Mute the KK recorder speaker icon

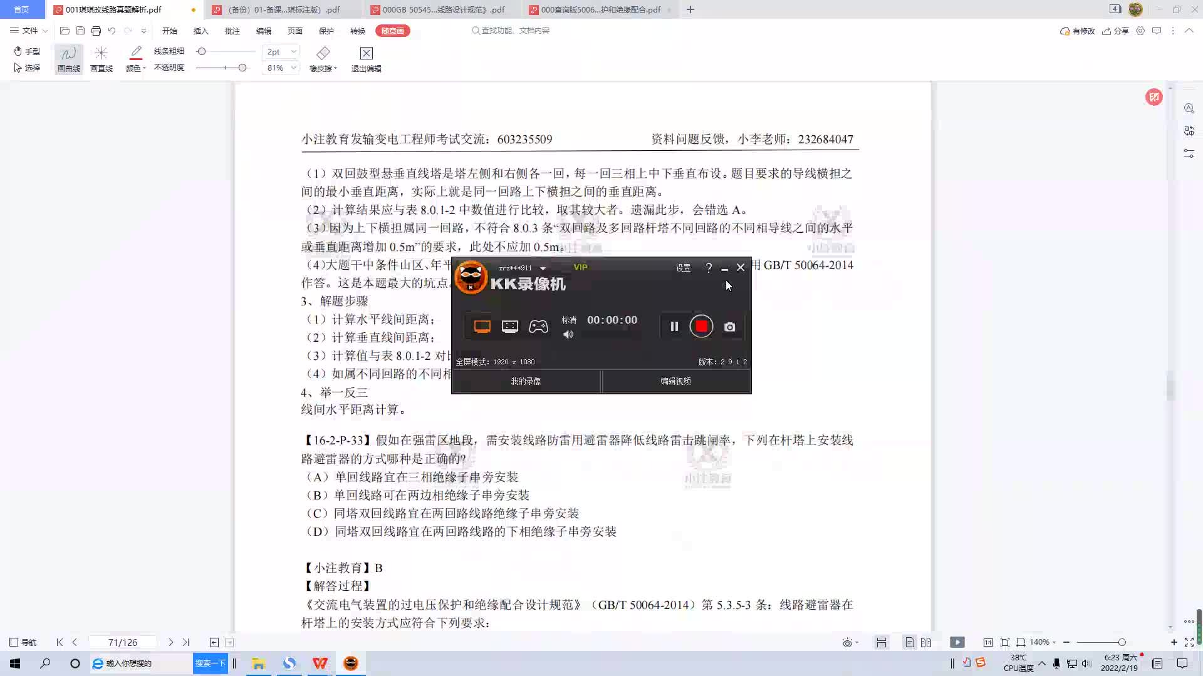[x=568, y=335]
